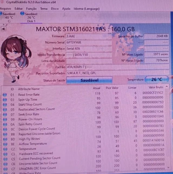Click the MAXTOR STM3160211AS disk title
This screenshot has height=174, width=173.
(85, 29)
